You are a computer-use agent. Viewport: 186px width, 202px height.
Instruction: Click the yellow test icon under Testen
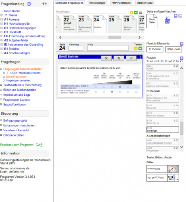click(136, 48)
